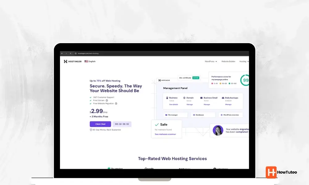The width and height of the screenshot is (309, 185).
Task: Click the browser forward arrow
Action: (x=66, y=53)
